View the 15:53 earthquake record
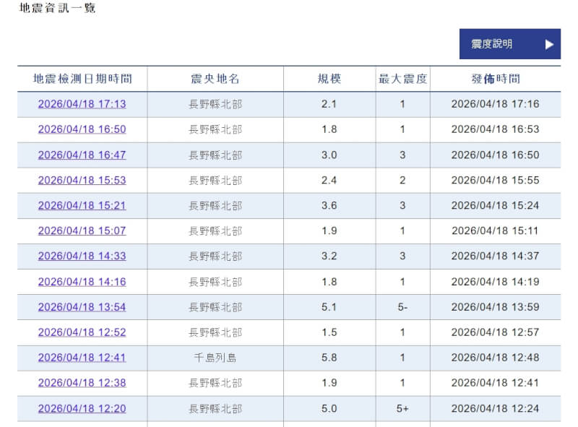The image size is (578, 427). pyautogui.click(x=82, y=180)
